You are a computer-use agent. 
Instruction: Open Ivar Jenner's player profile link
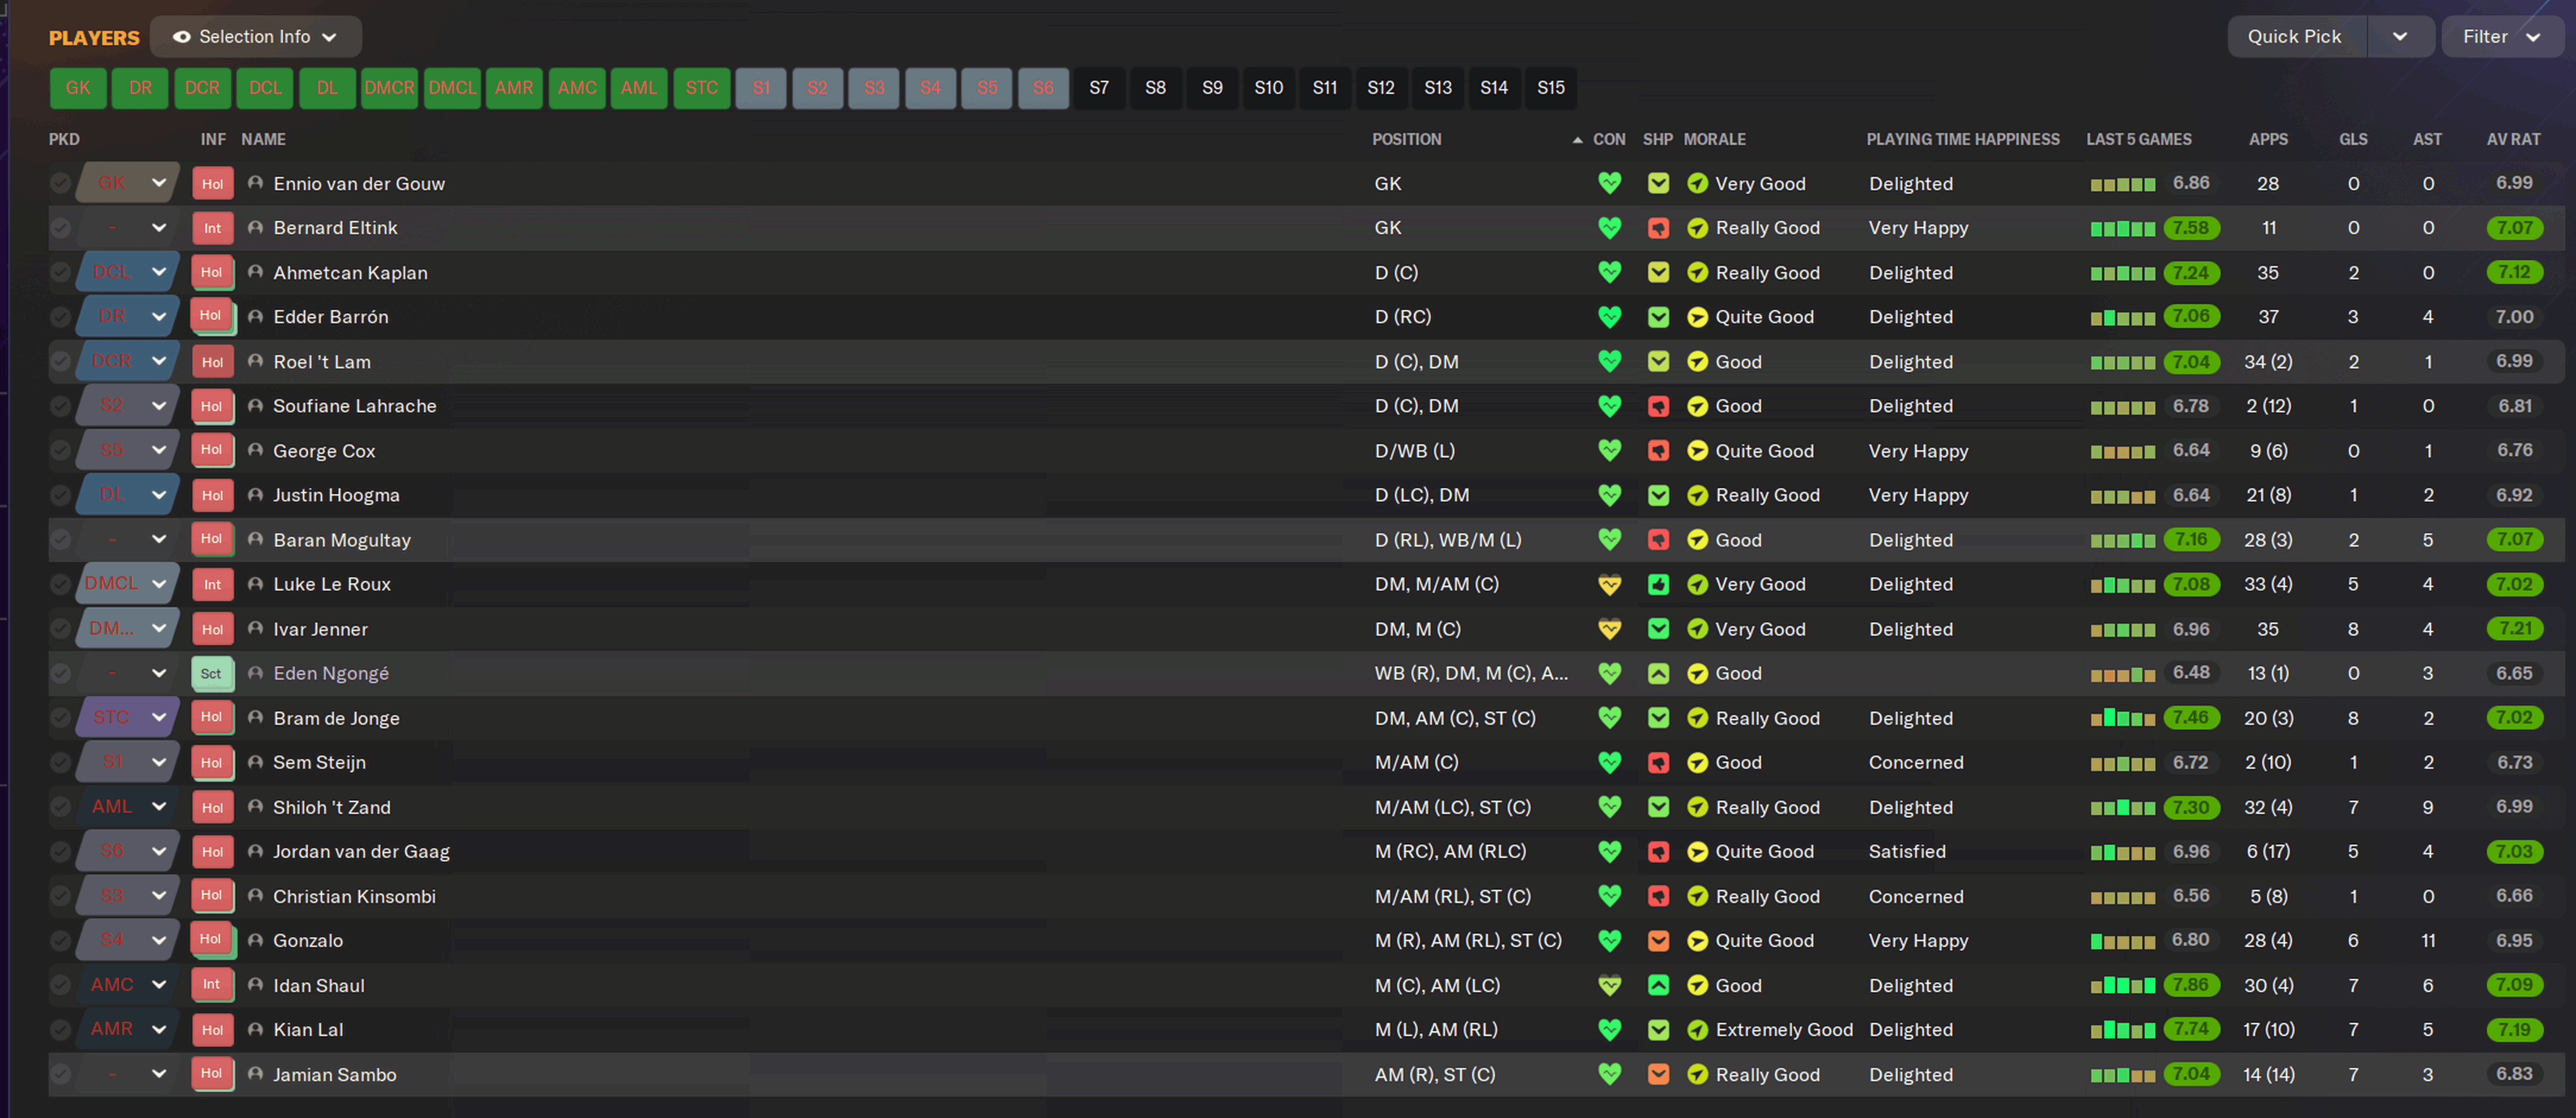(320, 630)
